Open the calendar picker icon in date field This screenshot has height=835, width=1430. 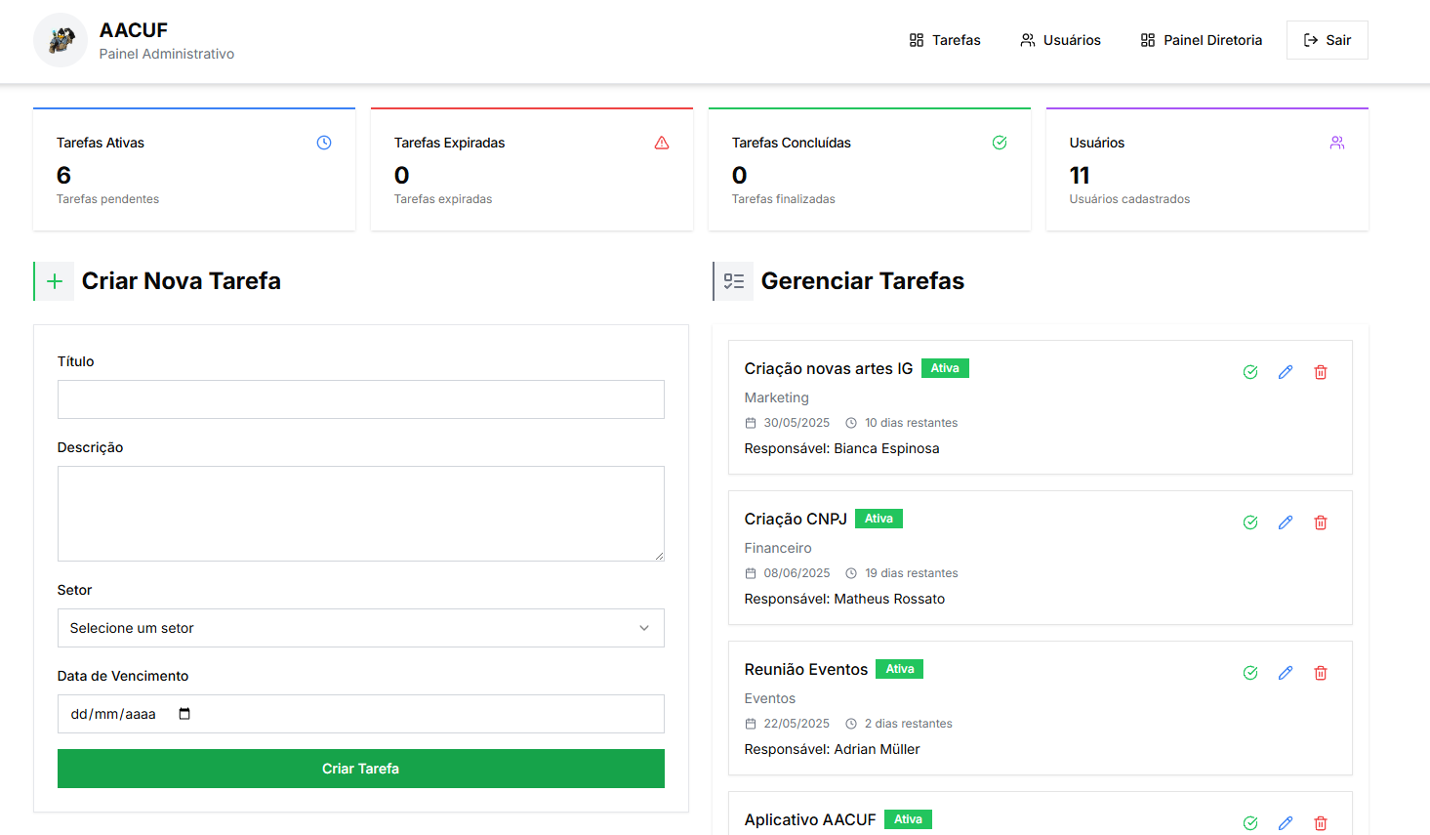184,714
